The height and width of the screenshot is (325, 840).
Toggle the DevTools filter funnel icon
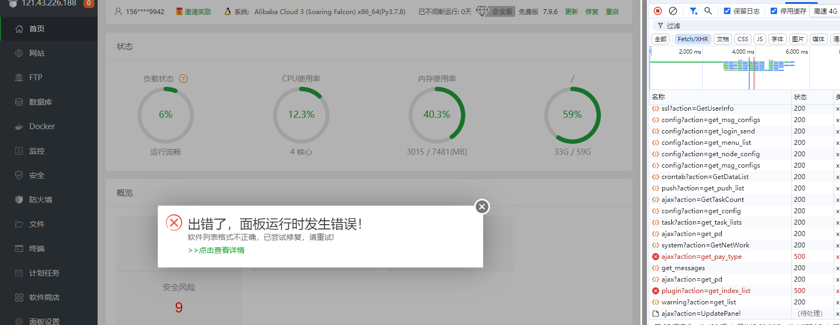coord(693,11)
